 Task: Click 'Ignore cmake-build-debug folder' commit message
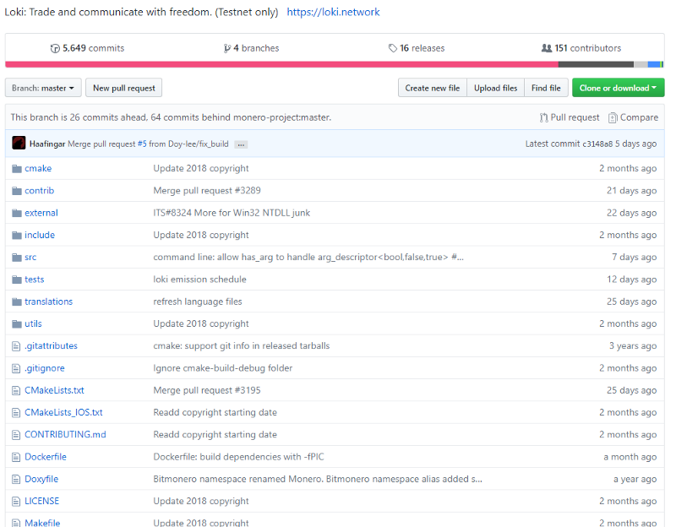222,368
